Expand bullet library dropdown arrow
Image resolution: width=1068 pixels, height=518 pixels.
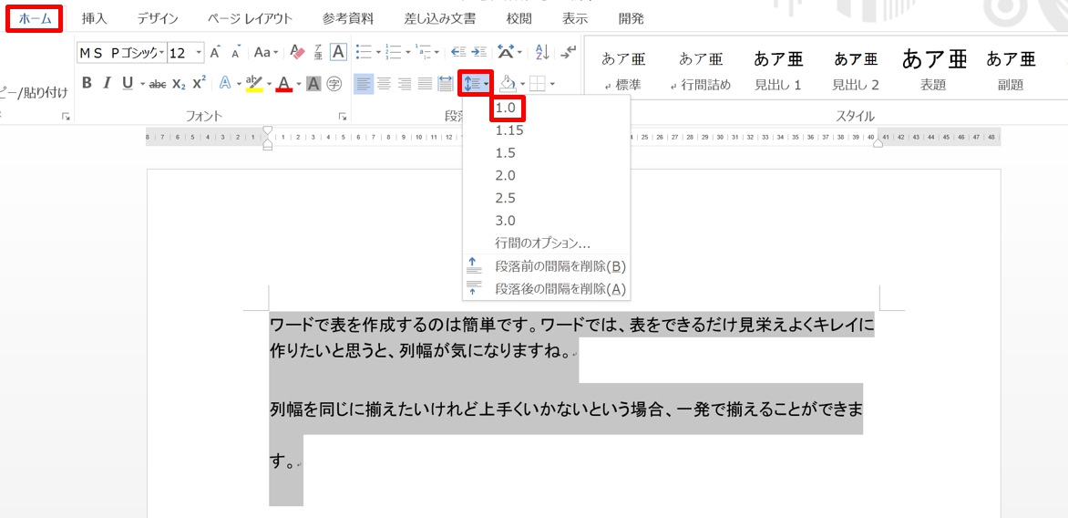click(x=377, y=53)
